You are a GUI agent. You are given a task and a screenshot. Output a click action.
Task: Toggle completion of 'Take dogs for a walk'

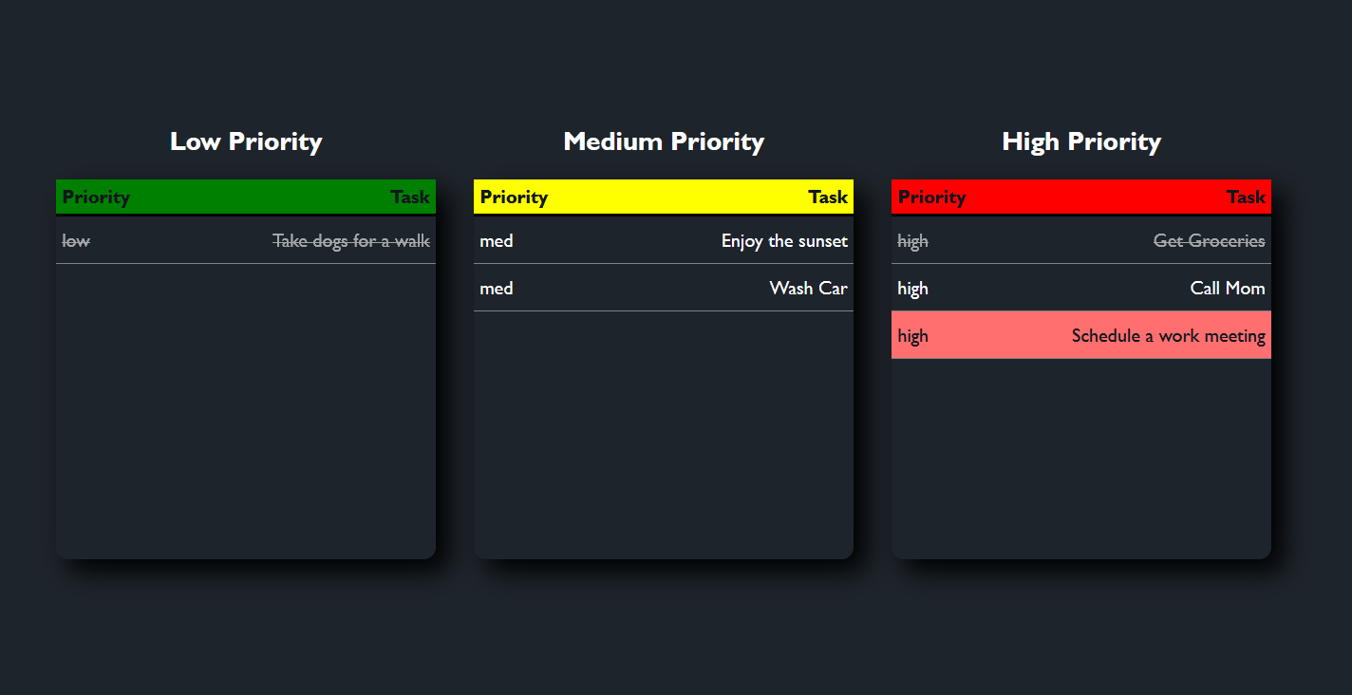tap(350, 240)
